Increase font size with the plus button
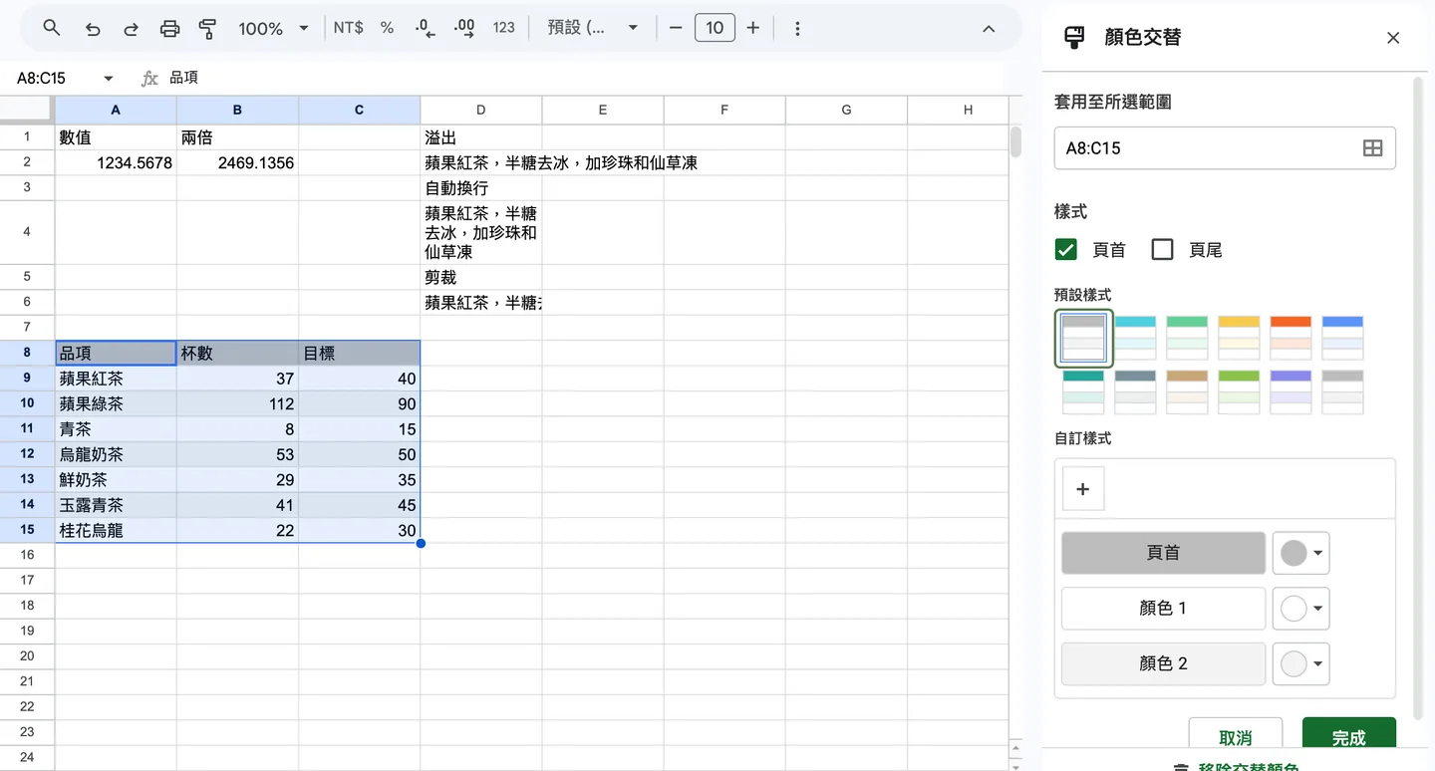The width and height of the screenshot is (1435, 771). (753, 28)
